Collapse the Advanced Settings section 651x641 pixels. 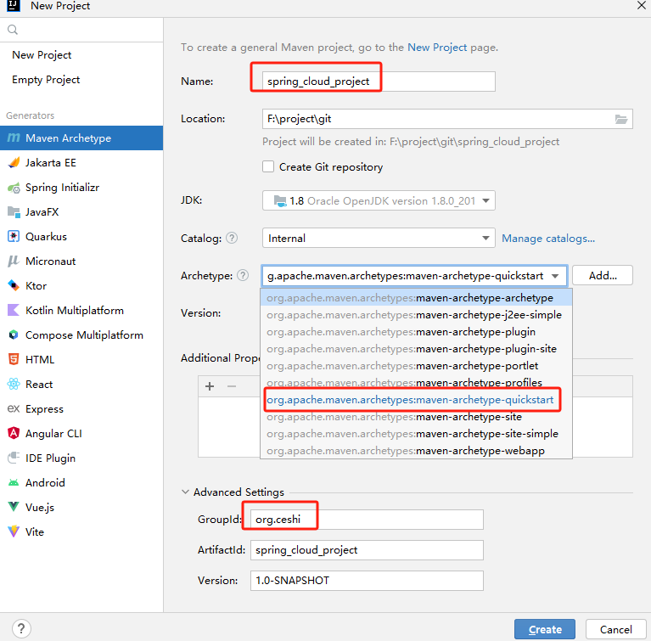point(185,492)
